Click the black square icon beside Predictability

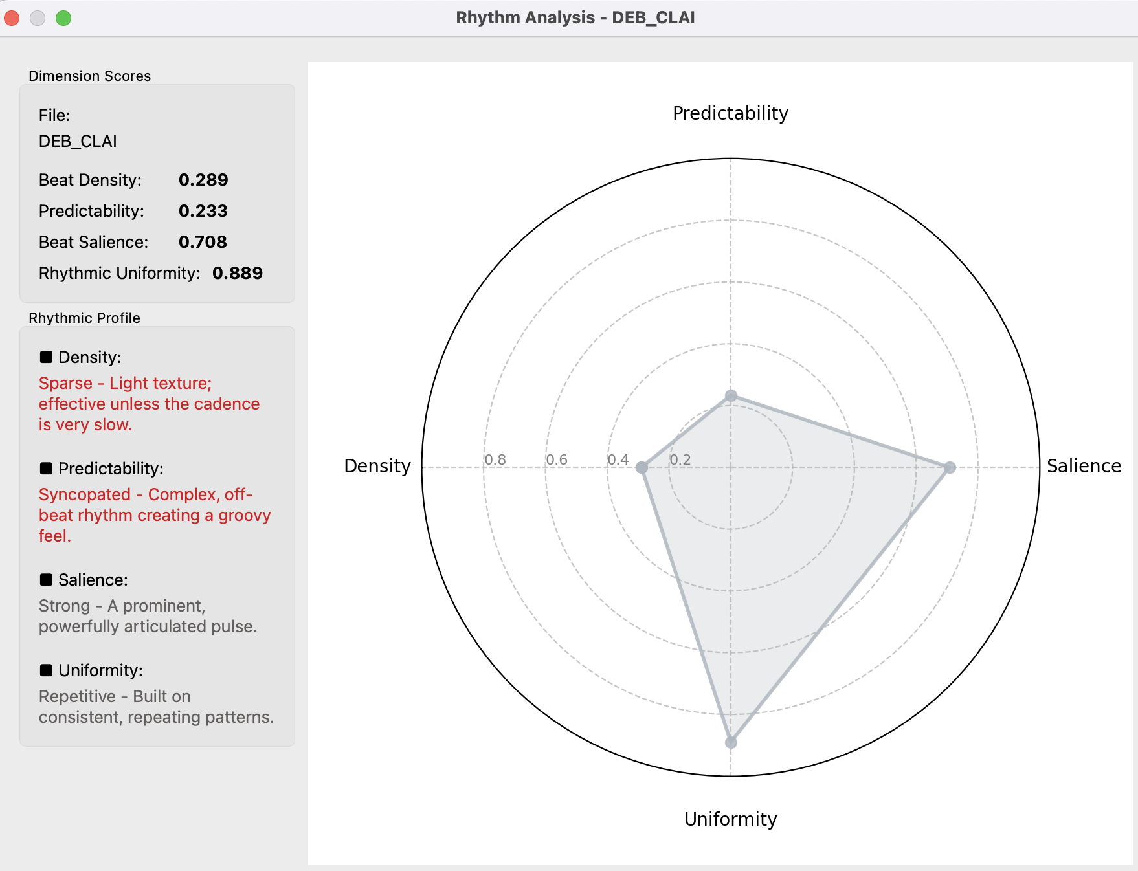[x=46, y=469]
